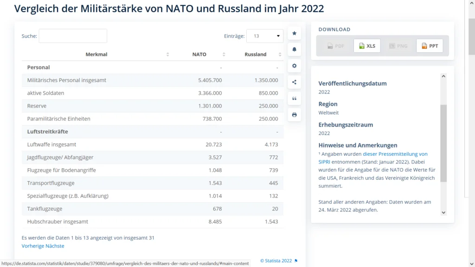Click the Personal category row

(153, 67)
